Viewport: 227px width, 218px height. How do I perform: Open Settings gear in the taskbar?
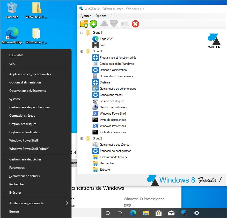click(x=197, y=213)
